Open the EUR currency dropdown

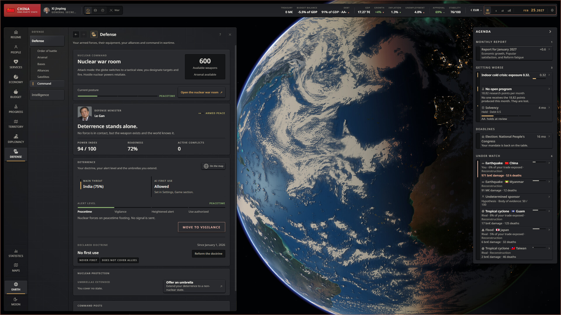coord(476,10)
